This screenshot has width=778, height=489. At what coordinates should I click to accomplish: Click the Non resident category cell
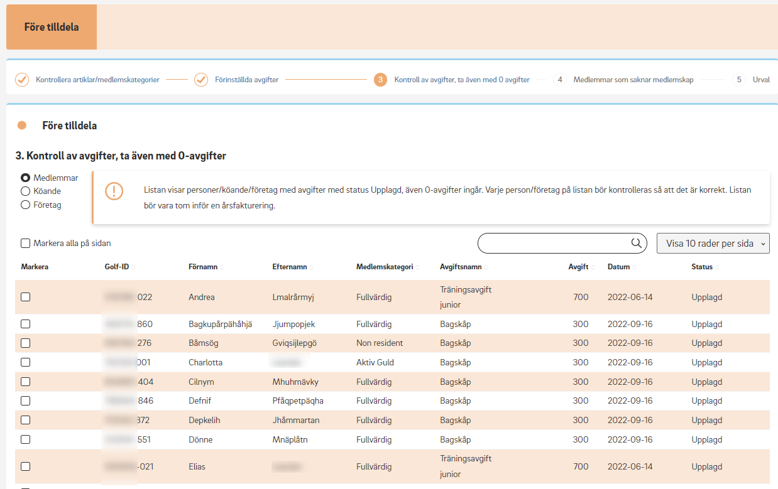pyautogui.click(x=380, y=343)
